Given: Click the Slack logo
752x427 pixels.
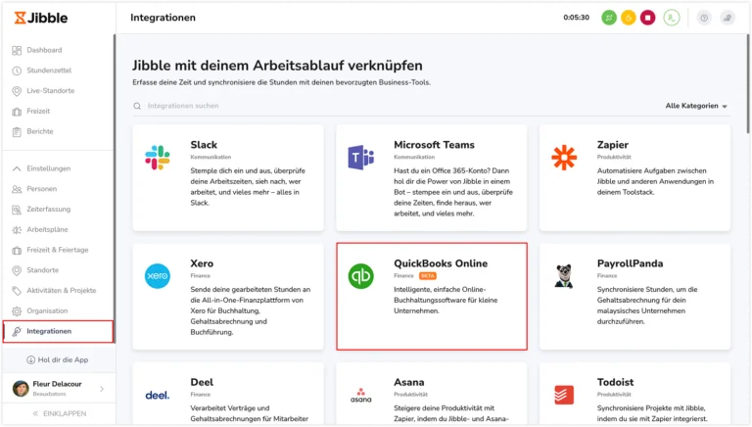Looking at the screenshot, I should pos(158,158).
